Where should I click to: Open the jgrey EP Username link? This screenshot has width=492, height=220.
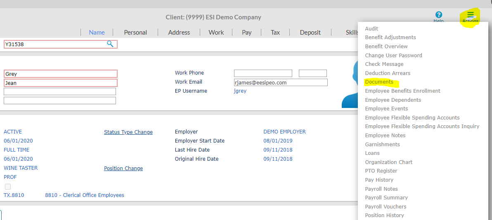(240, 91)
